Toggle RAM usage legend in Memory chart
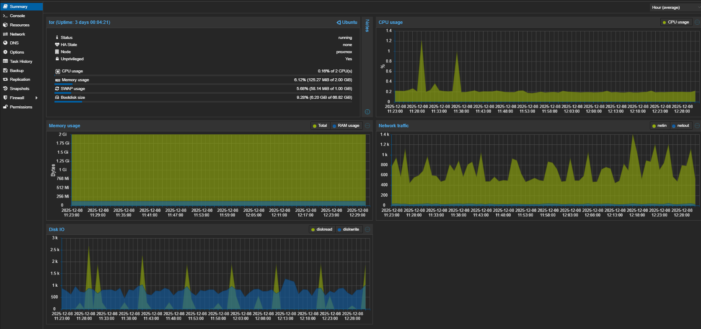701x329 pixels. [x=346, y=126]
